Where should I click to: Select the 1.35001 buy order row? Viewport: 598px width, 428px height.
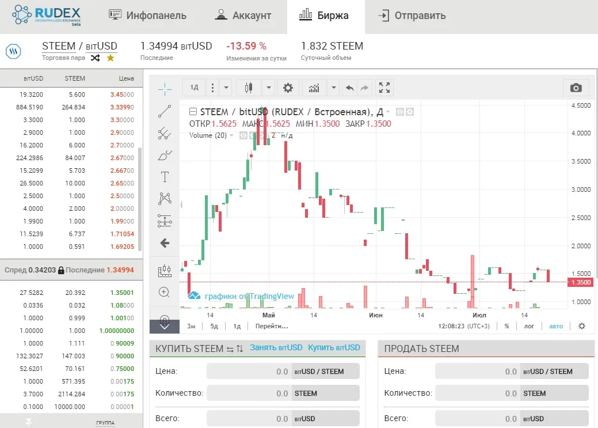[x=71, y=293]
